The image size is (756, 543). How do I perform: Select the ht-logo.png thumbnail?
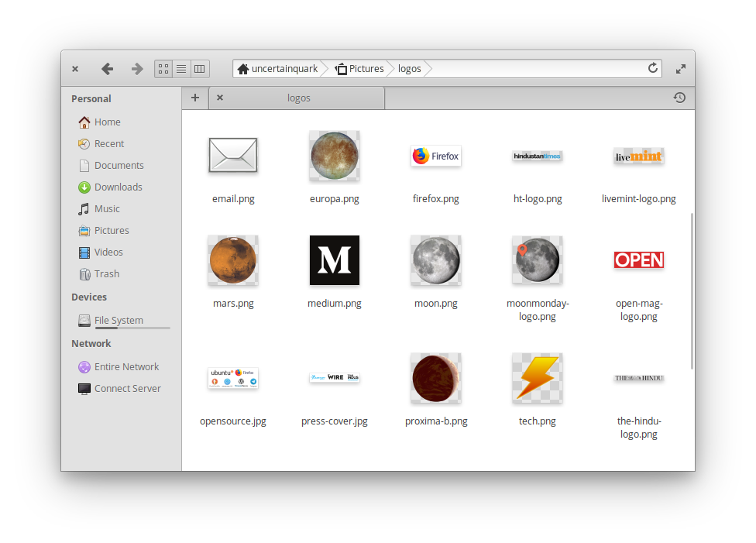(537, 156)
